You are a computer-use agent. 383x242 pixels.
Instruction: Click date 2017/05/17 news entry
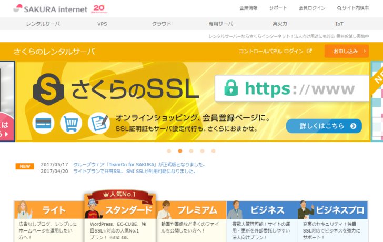point(54,165)
